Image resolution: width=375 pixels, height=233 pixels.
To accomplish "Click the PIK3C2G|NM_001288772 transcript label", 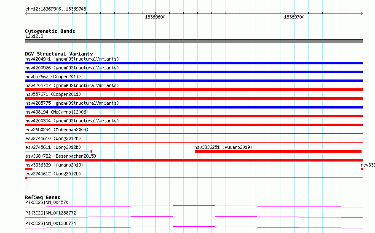I will (x=51, y=213).
